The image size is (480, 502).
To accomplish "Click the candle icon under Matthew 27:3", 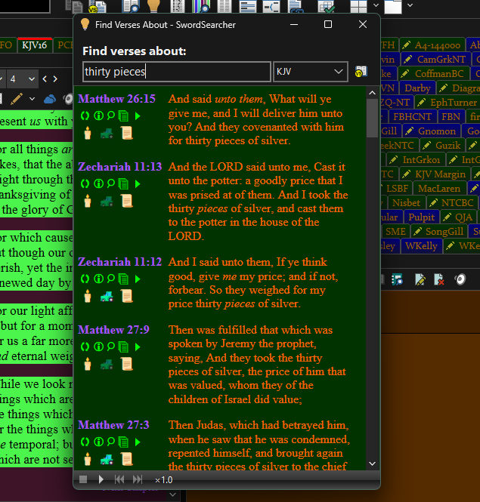I will [x=88, y=460].
